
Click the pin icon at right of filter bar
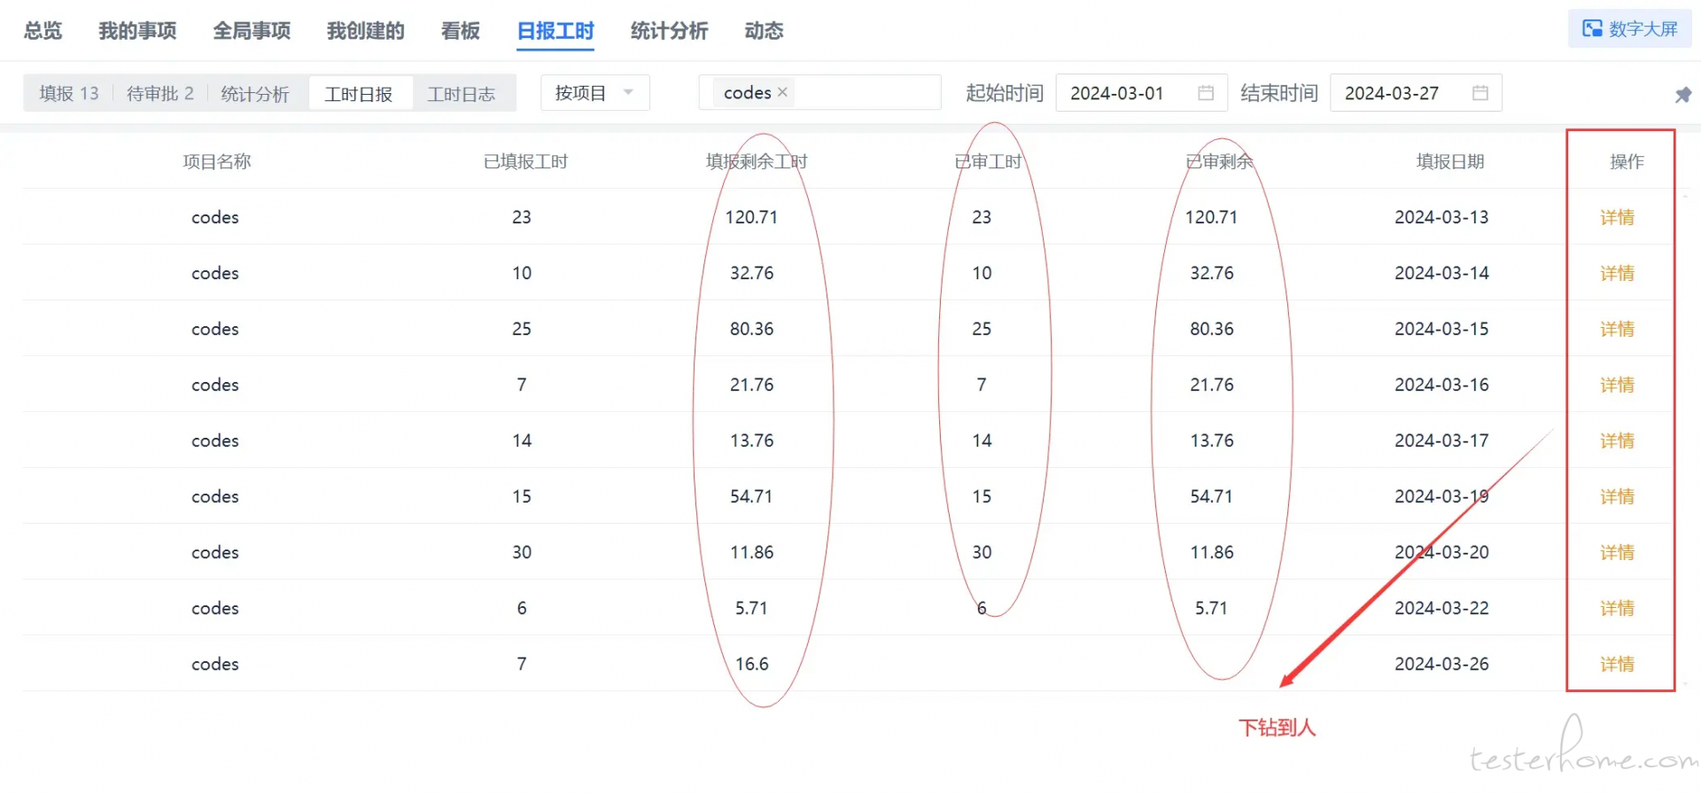[1682, 94]
